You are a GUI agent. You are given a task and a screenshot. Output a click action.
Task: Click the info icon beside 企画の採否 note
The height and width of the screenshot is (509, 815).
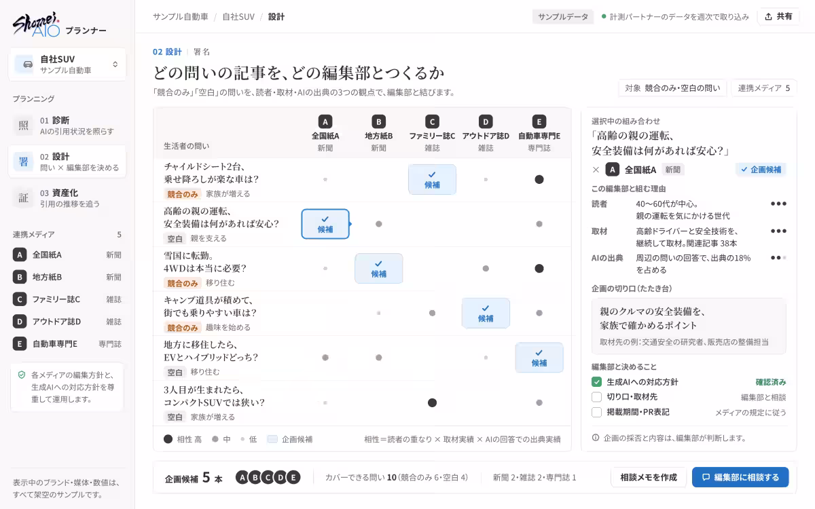click(x=596, y=438)
